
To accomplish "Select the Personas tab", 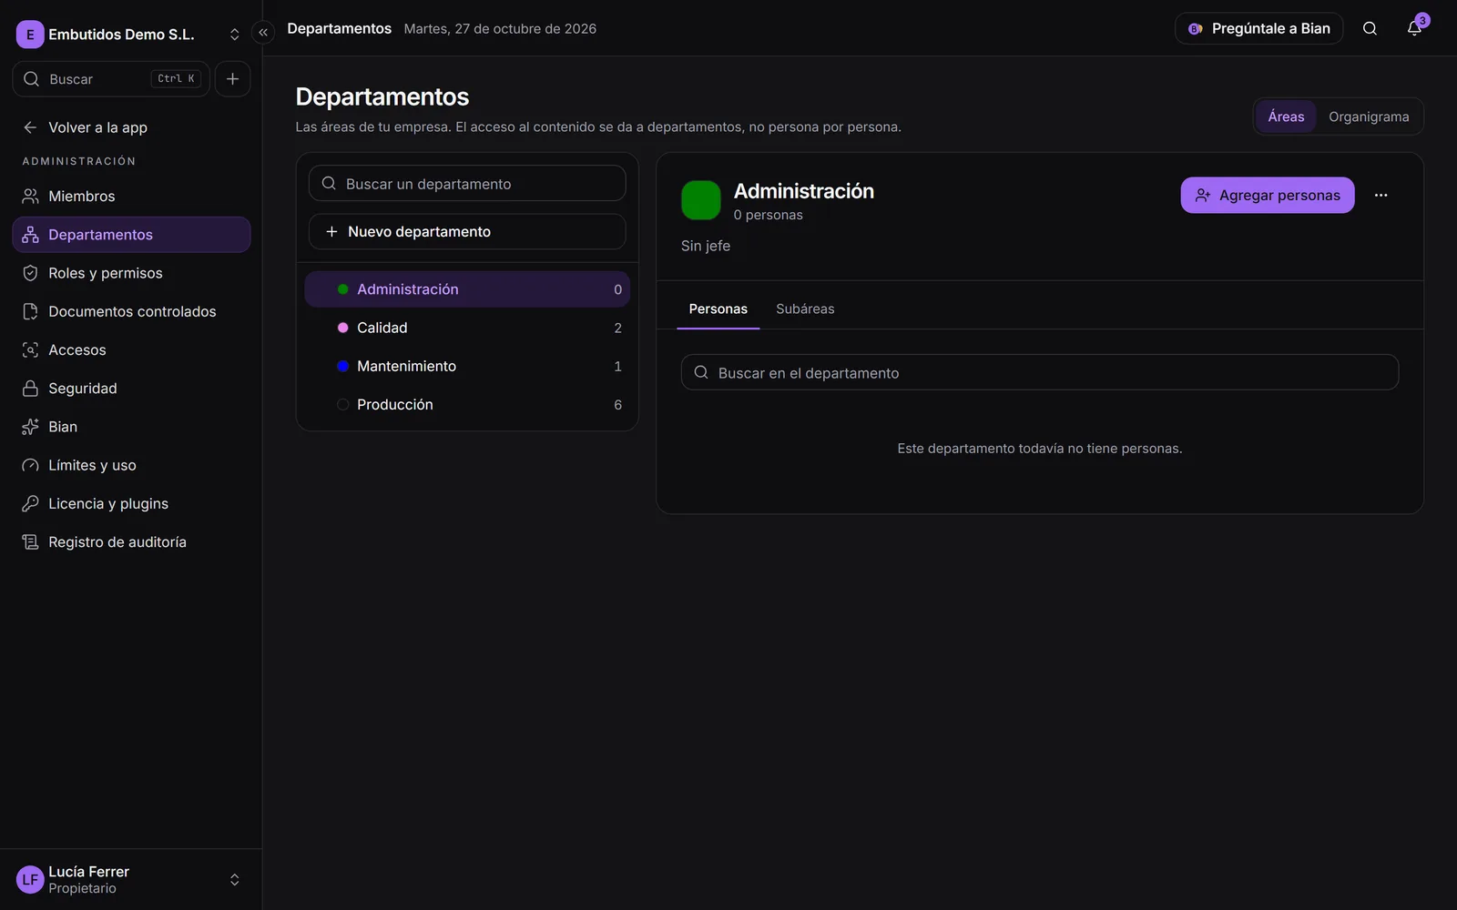I will 718,309.
